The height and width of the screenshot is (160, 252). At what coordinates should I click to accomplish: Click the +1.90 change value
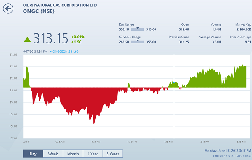tap(76, 42)
